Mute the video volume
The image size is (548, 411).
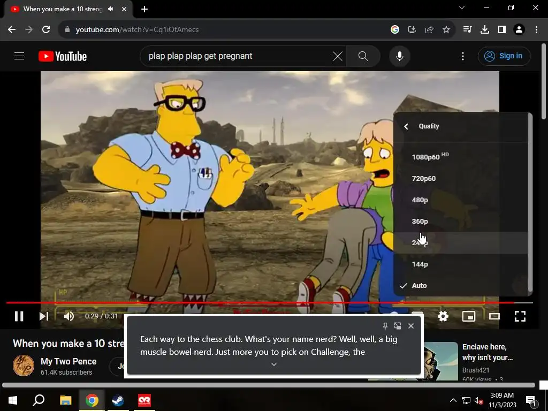coord(69,316)
